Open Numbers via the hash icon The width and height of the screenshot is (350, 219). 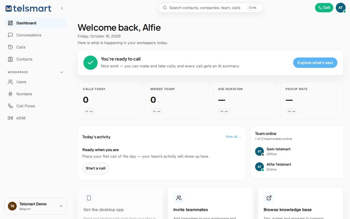click(x=10, y=94)
